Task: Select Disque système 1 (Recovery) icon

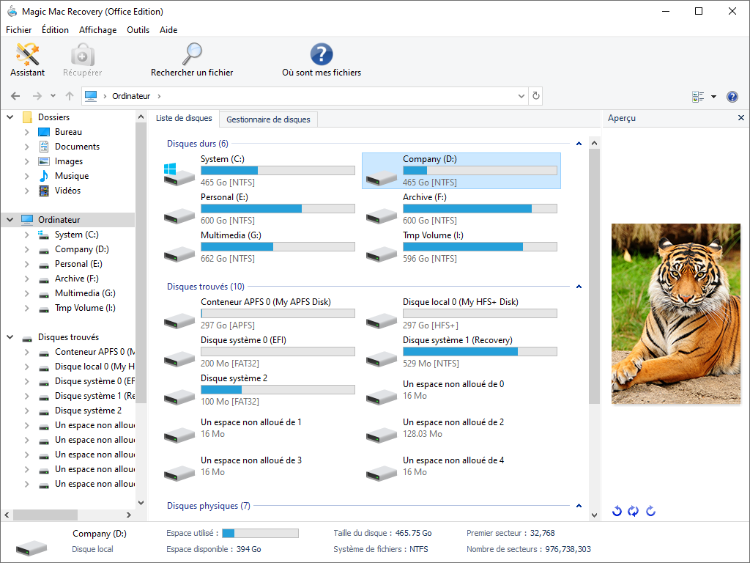Action: [381, 359]
